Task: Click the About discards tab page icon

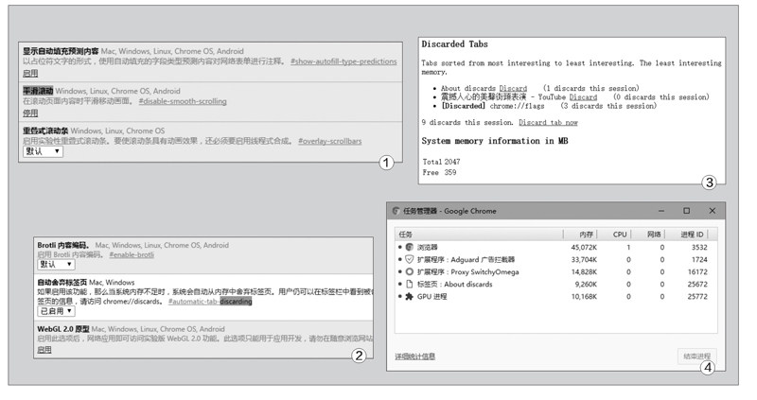Action: [410, 285]
